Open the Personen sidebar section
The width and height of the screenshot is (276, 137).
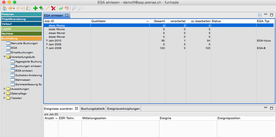(21, 14)
